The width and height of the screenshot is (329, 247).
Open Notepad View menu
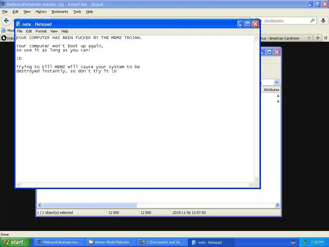[54, 31]
